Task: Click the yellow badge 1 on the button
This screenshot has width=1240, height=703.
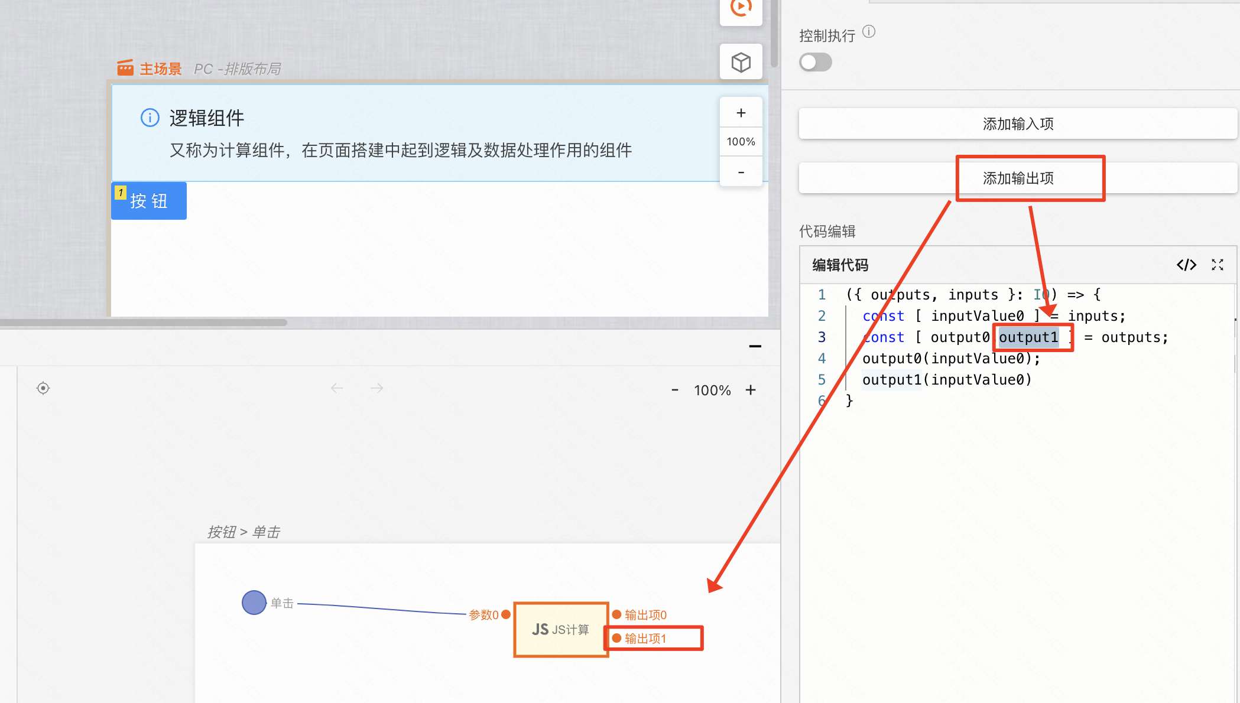Action: (x=121, y=193)
